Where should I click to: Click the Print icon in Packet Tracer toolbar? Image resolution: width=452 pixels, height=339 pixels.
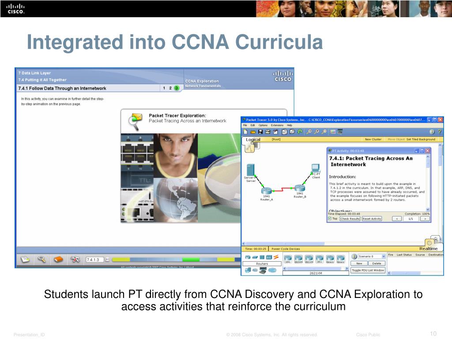(x=268, y=132)
